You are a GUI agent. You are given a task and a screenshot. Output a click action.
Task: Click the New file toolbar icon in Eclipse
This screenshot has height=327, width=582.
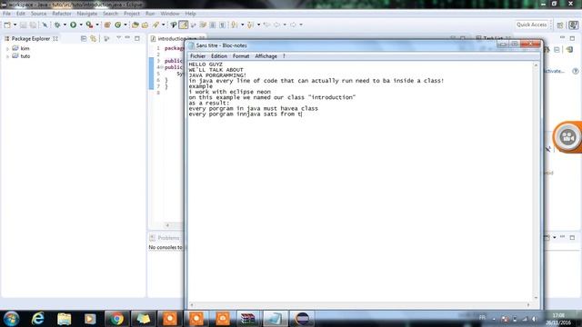[x=7, y=25]
